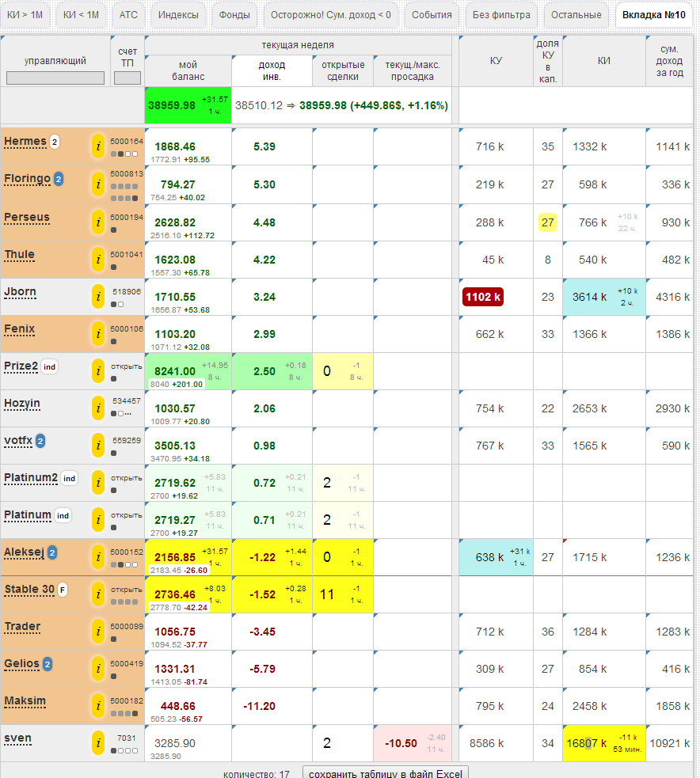The height and width of the screenshot is (778, 700).
Task: Switch to the КИ > 1М tab
Action: [x=25, y=15]
